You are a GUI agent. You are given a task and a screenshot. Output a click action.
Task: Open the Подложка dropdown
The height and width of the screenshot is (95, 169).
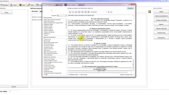tap(62, 16)
